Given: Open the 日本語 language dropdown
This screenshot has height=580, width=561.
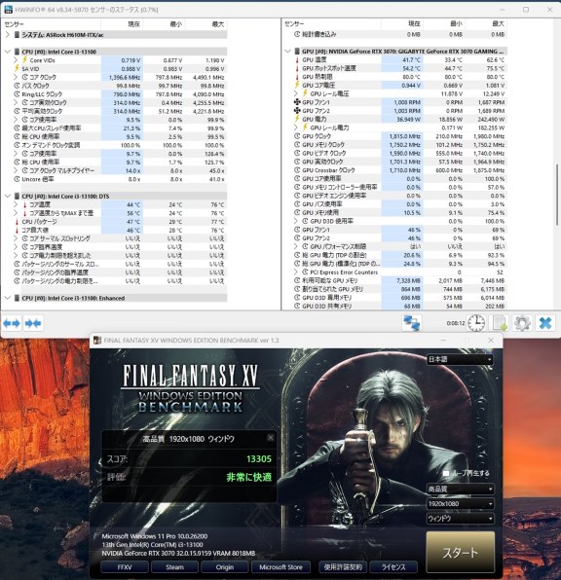Looking at the screenshot, I should (460, 359).
